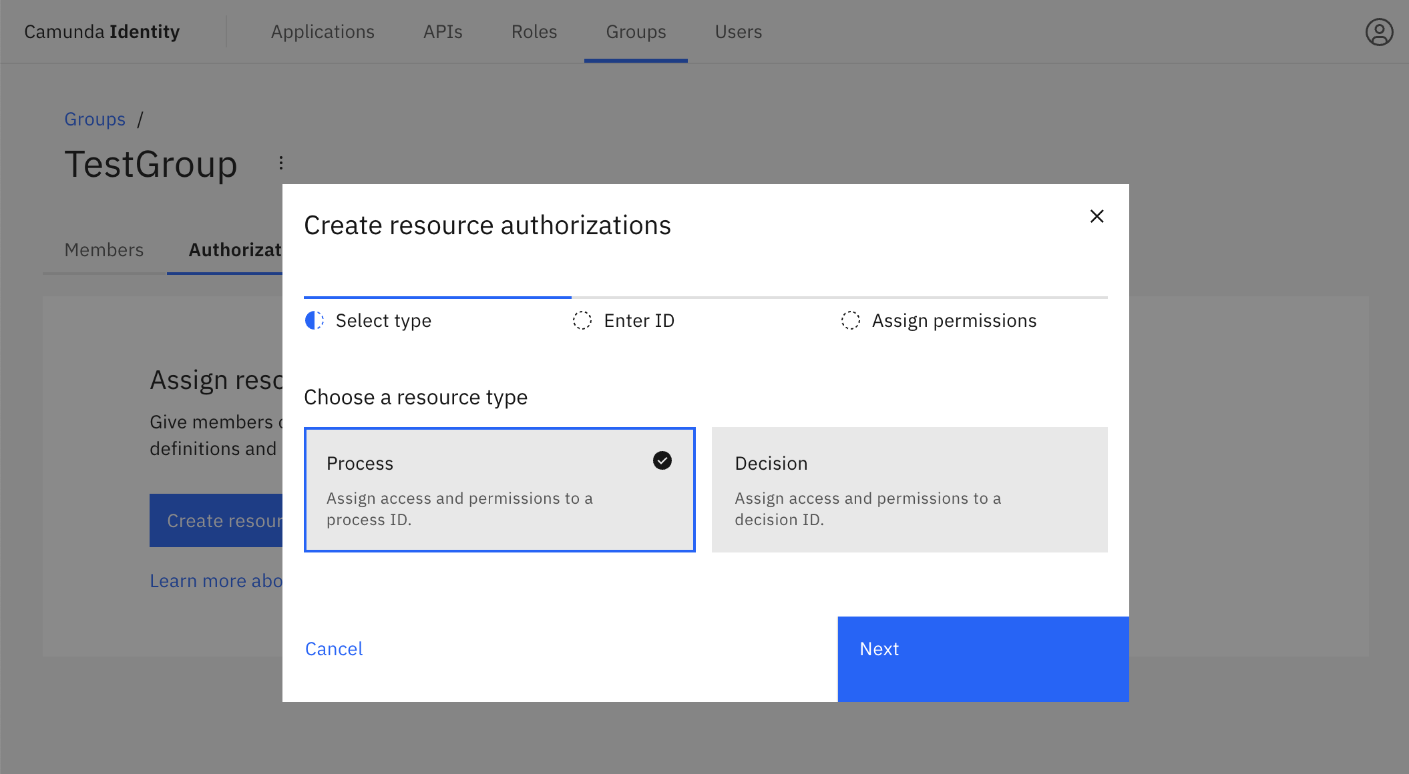Deselect Process via its checkmark icon
This screenshot has width=1409, height=774.
pos(661,460)
